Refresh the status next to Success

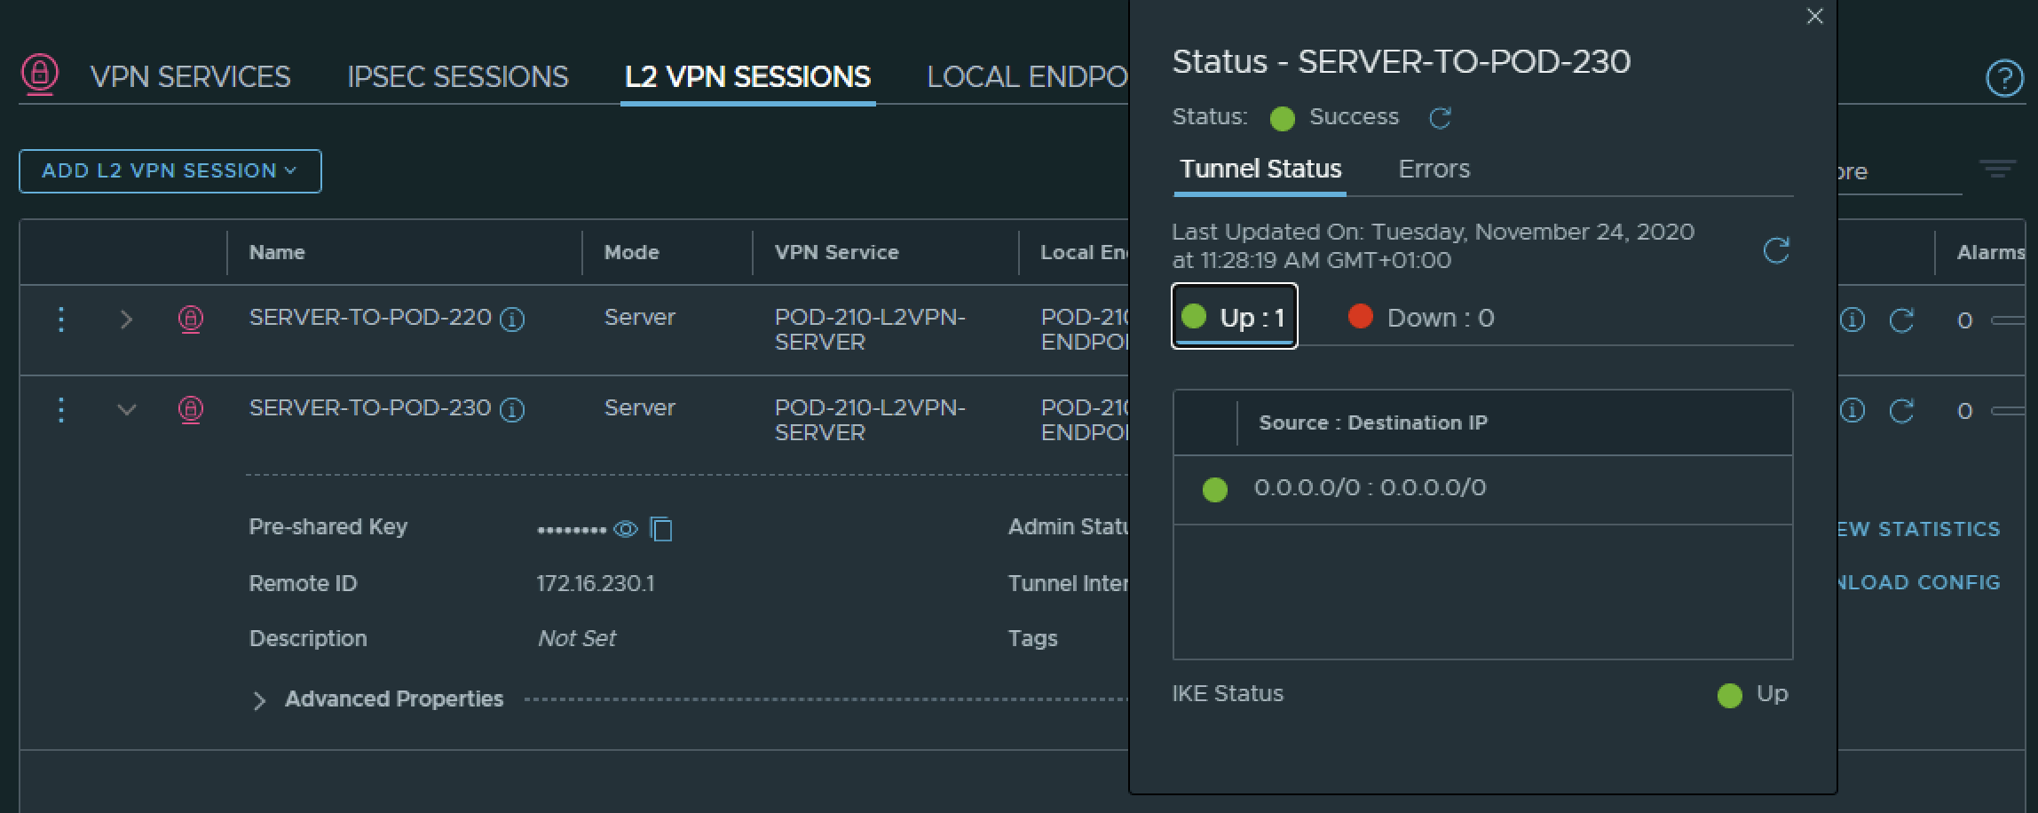pos(1440,118)
